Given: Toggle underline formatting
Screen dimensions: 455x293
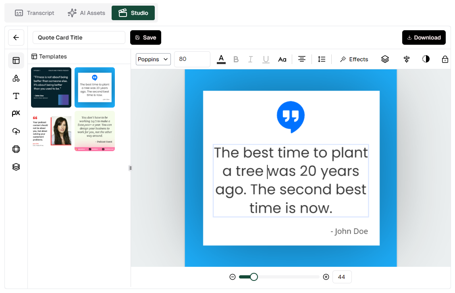Looking at the screenshot, I should click(x=266, y=59).
